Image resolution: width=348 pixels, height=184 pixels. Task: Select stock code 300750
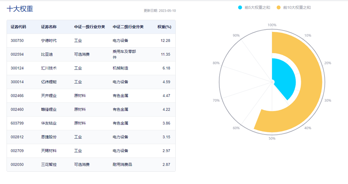(17, 41)
